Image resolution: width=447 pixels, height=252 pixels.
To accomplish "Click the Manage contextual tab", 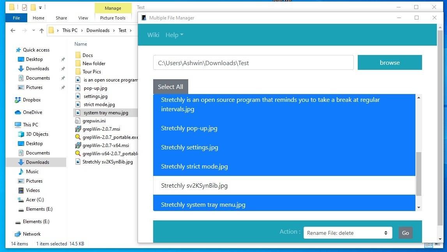I will pos(113,8).
